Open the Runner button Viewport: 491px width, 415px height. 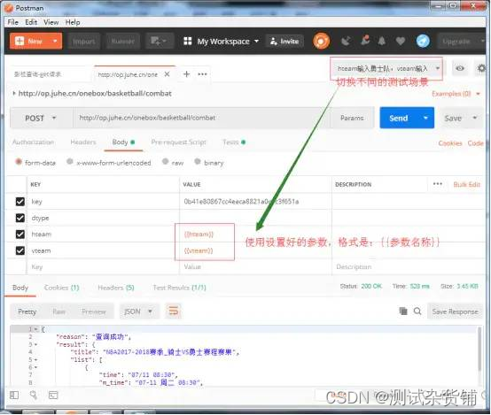(122, 42)
